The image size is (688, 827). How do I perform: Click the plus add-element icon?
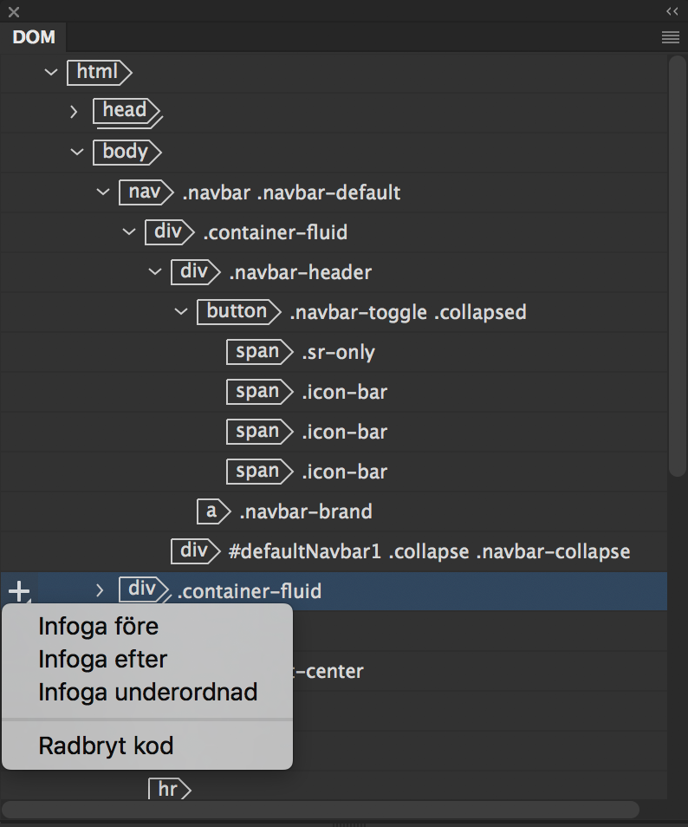pos(18,592)
